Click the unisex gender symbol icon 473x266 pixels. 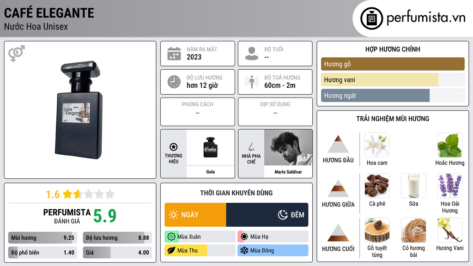[17, 54]
